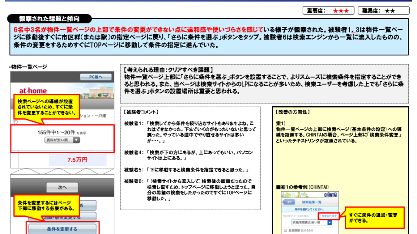
Task: Click the 【考えられる理由:クリアすべき課題】 heading
Action: (169, 70)
